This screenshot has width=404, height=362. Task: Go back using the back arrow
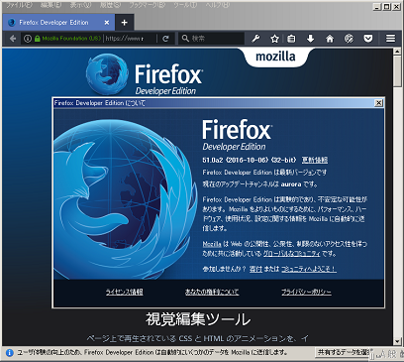[x=13, y=39]
